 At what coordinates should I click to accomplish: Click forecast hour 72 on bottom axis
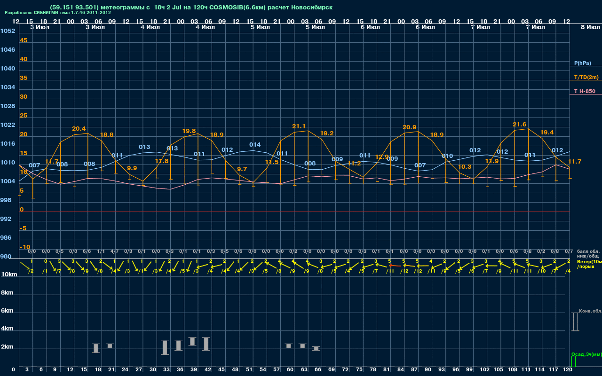pos(346,370)
